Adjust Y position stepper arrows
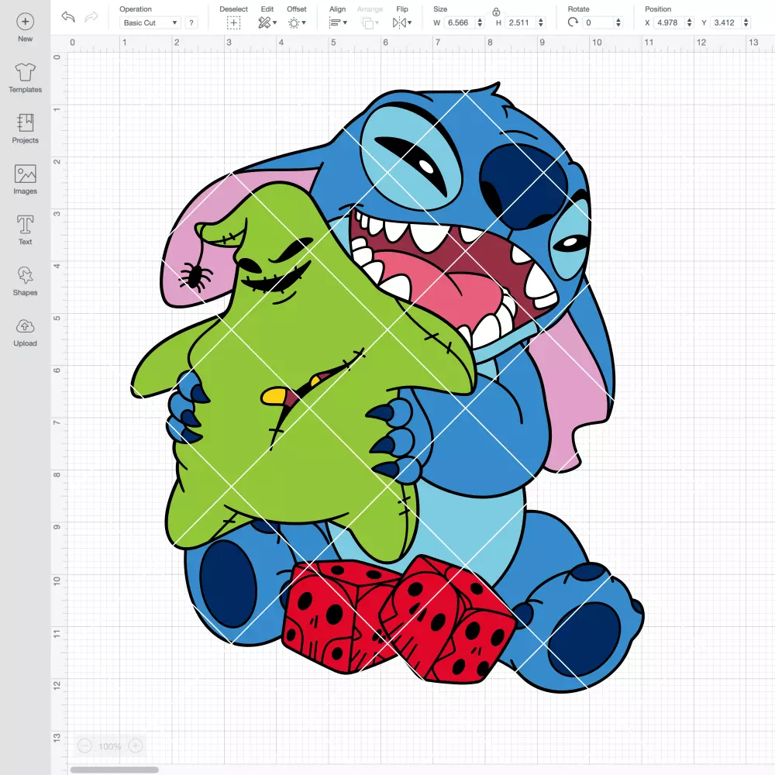Screen dimensions: 775x775 click(x=746, y=22)
